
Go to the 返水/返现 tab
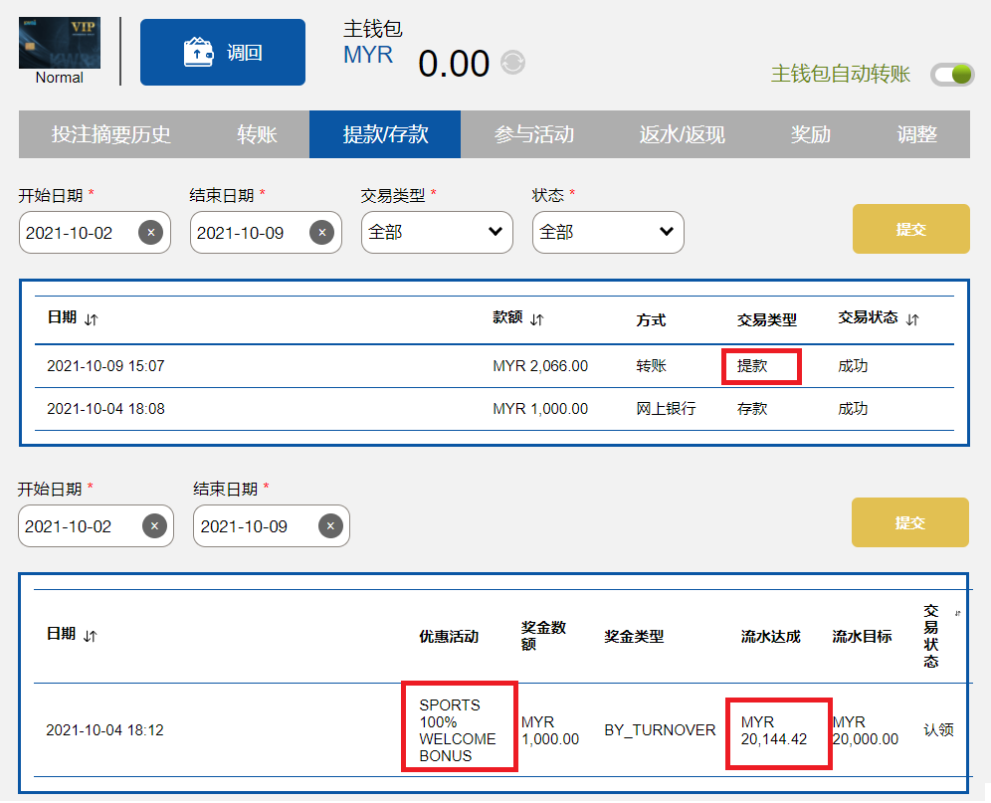click(682, 134)
